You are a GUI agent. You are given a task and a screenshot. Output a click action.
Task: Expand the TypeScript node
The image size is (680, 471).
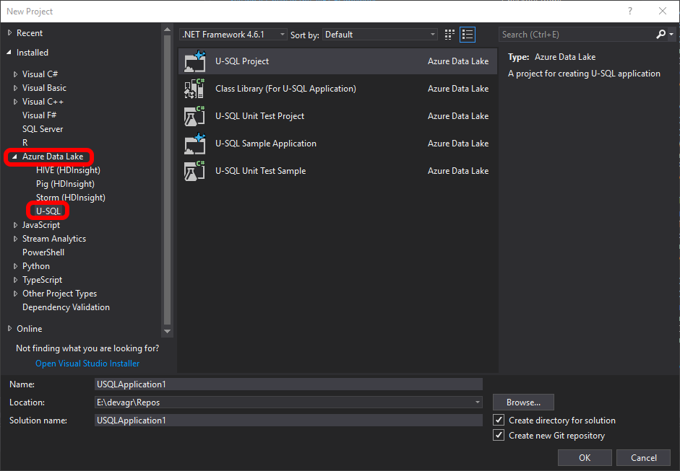(x=16, y=280)
